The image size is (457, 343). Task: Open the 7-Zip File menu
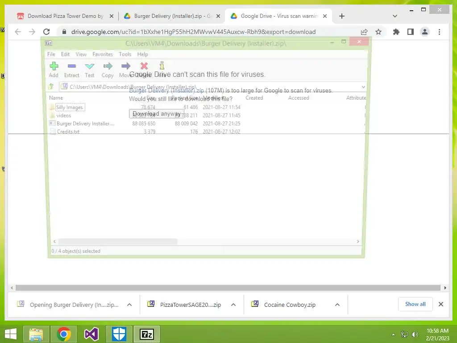click(x=51, y=54)
